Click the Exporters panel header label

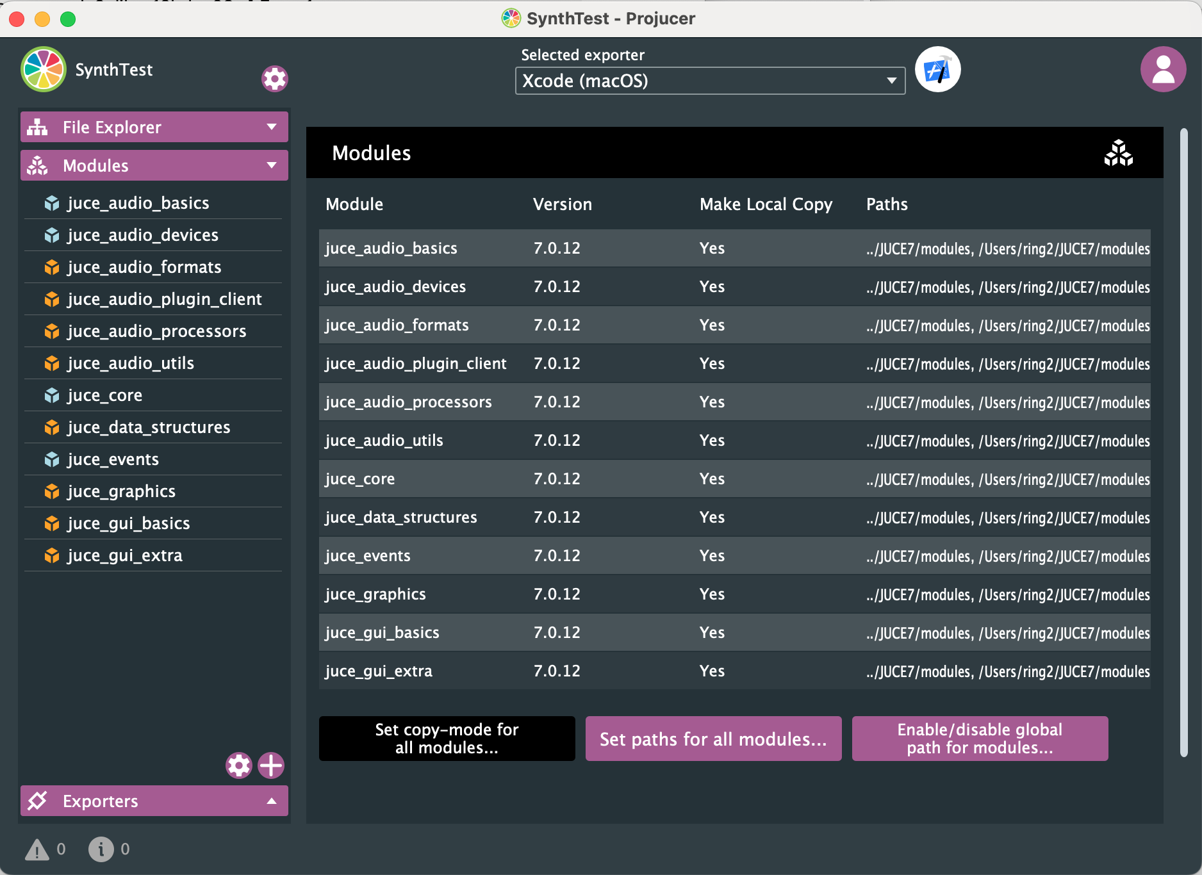[101, 801]
